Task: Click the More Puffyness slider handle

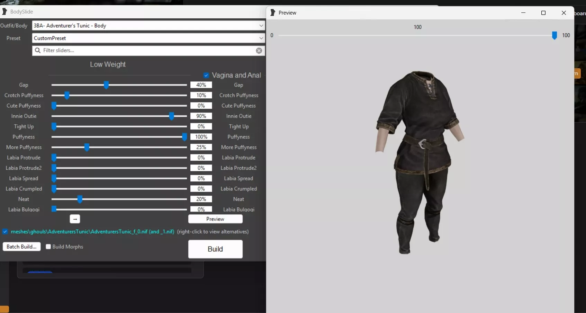Action: 87,147
